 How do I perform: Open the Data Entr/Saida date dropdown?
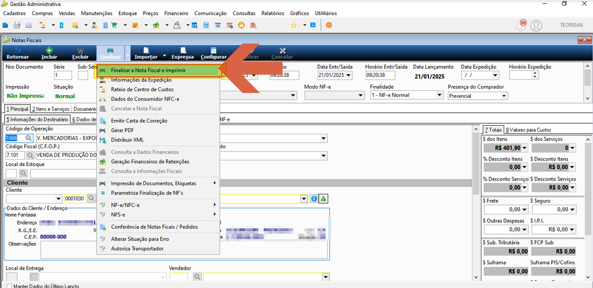click(348, 75)
